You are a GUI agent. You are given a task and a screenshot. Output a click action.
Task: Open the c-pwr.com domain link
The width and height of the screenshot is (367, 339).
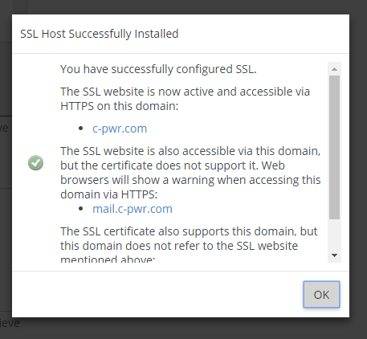(x=120, y=129)
